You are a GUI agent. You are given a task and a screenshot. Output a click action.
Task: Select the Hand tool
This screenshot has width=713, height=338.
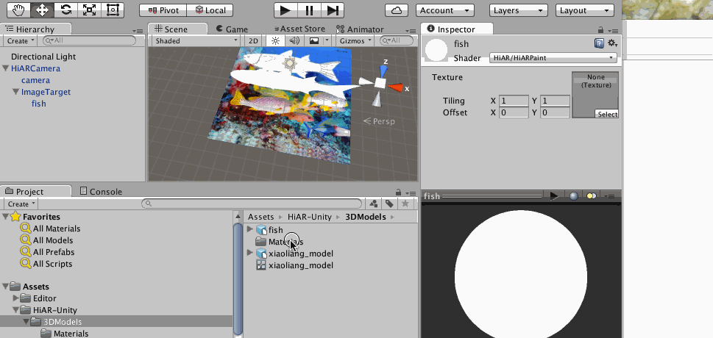[18, 10]
